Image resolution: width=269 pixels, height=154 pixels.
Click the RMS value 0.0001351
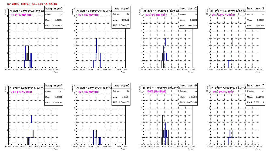point(192,102)
